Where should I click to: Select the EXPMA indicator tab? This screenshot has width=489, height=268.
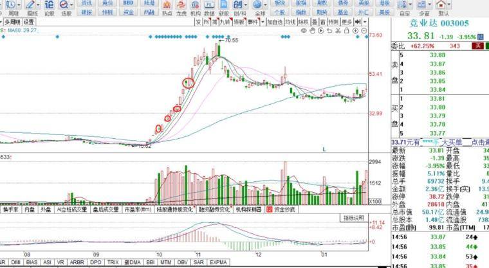click(218, 262)
